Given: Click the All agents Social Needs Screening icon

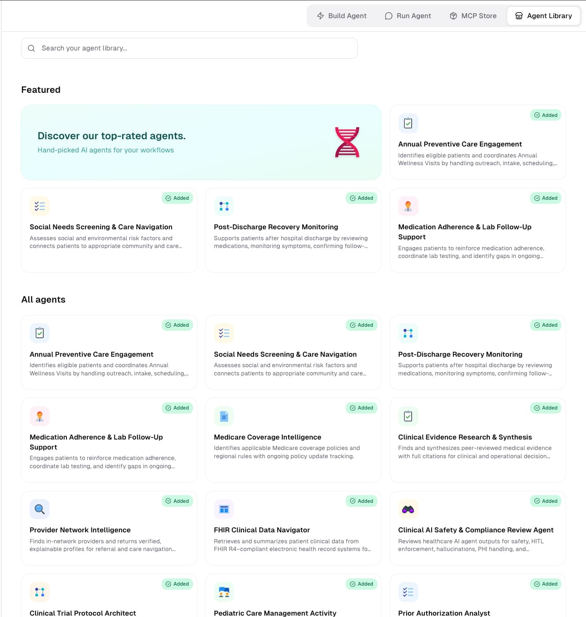Looking at the screenshot, I should (224, 333).
